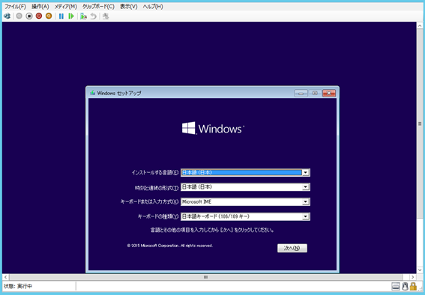Expand the 時刻と通貨の形式 dropdown
The width and height of the screenshot is (425, 295).
(306, 187)
